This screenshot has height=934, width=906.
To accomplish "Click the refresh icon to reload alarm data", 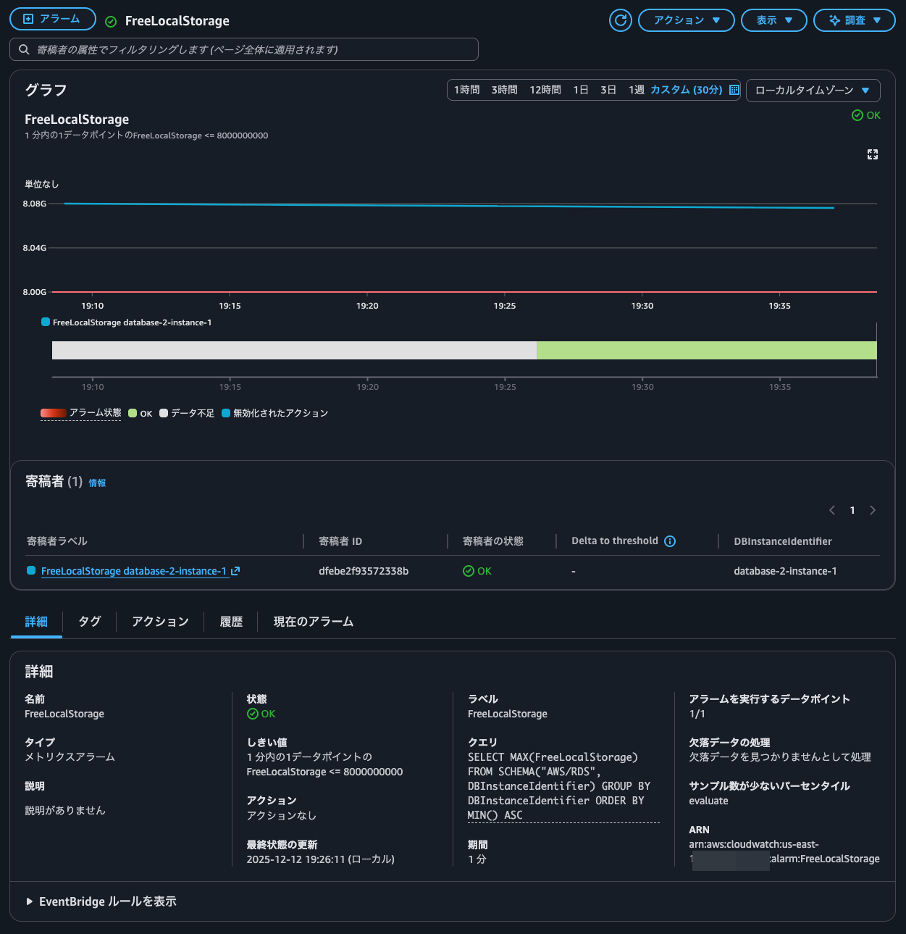I will pos(620,20).
